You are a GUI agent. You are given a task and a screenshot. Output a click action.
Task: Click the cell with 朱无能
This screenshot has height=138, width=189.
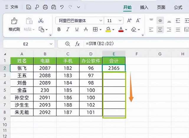[22, 112]
